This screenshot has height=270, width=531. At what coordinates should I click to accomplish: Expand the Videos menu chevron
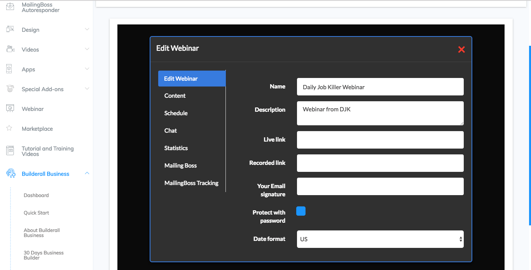(x=87, y=49)
